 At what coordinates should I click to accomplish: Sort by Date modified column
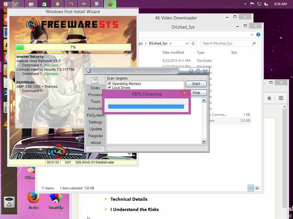[173, 52]
